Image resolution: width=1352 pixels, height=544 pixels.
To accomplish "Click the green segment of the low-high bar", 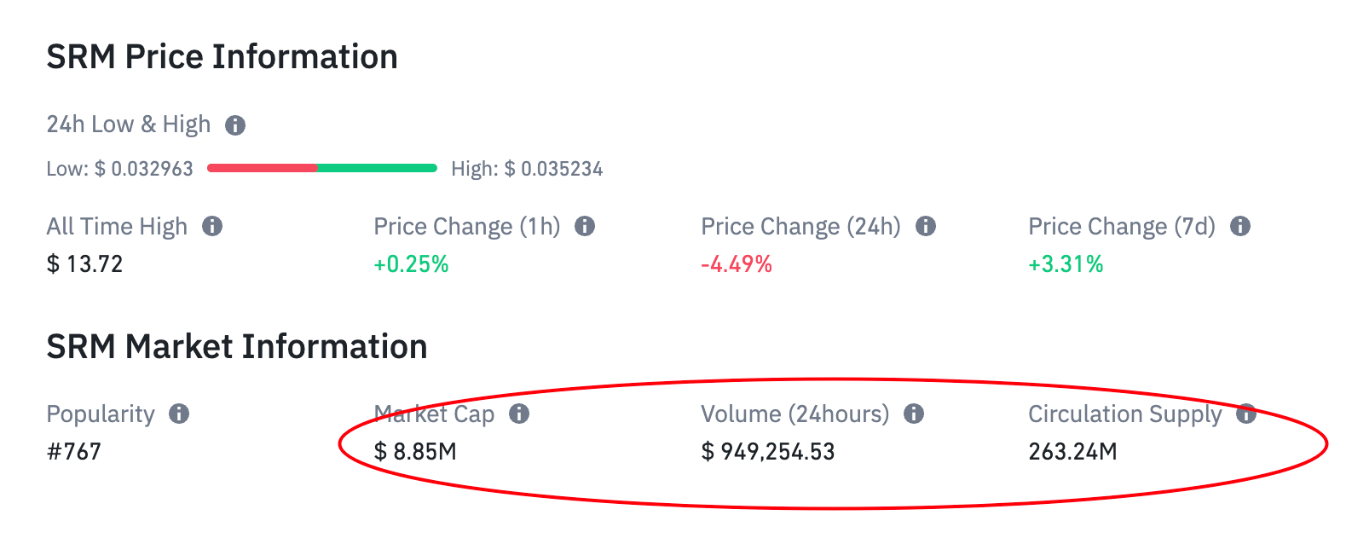I will click(377, 168).
